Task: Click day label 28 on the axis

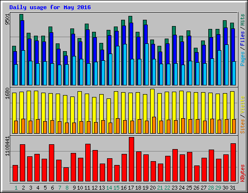Action: point(211,188)
